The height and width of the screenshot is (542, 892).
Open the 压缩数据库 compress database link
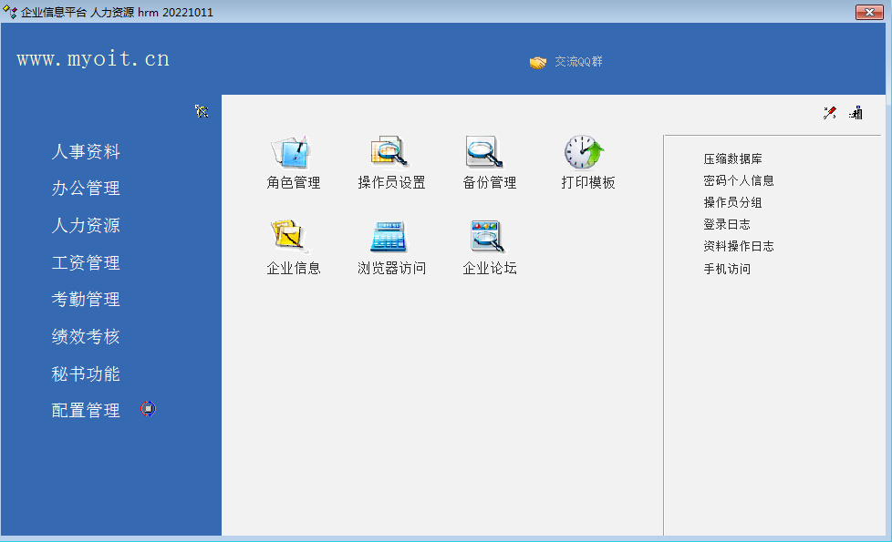[732, 159]
